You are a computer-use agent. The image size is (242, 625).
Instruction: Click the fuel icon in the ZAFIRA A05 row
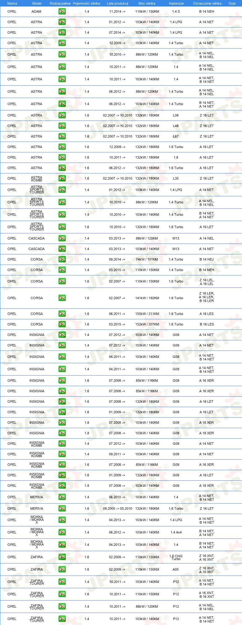click(62, 569)
